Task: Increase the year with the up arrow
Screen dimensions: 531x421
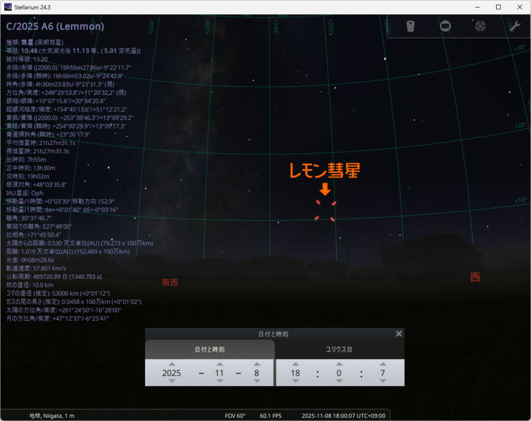Action: pyautogui.click(x=172, y=364)
